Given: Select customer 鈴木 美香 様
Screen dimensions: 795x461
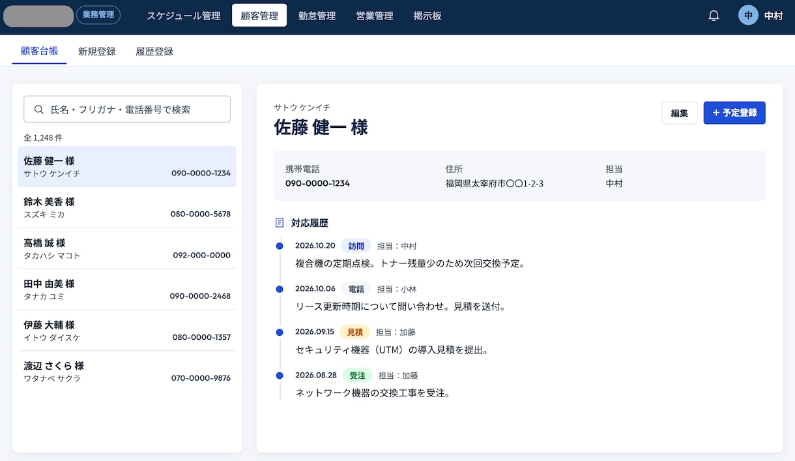Looking at the screenshot, I should 127,207.
